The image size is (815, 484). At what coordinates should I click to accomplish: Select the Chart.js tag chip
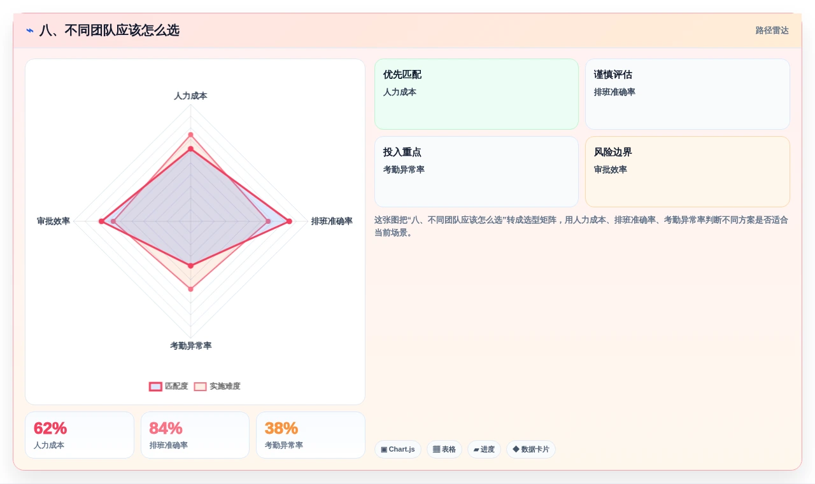(398, 449)
